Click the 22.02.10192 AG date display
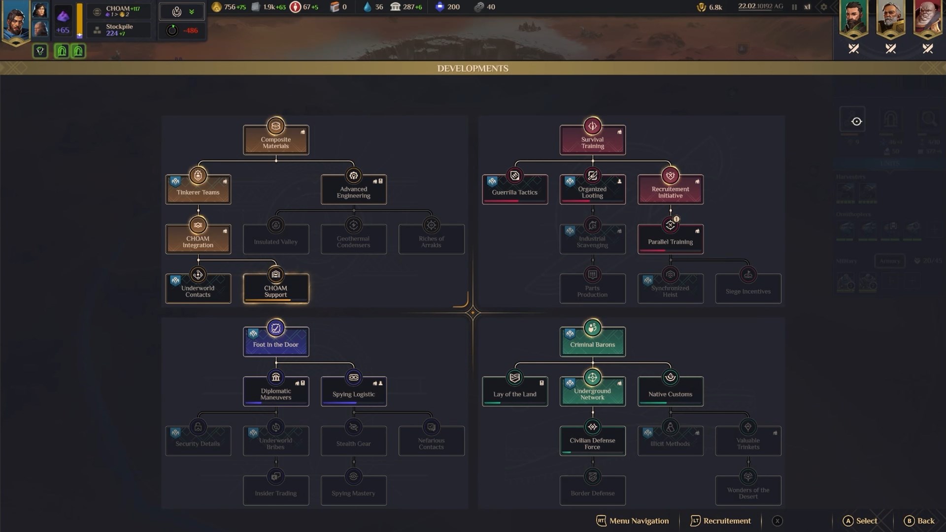946x532 pixels. [760, 6]
